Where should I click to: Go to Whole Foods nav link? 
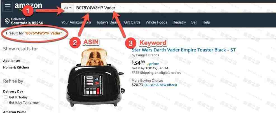(x=156, y=22)
